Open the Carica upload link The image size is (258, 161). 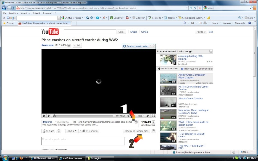(x=144, y=32)
